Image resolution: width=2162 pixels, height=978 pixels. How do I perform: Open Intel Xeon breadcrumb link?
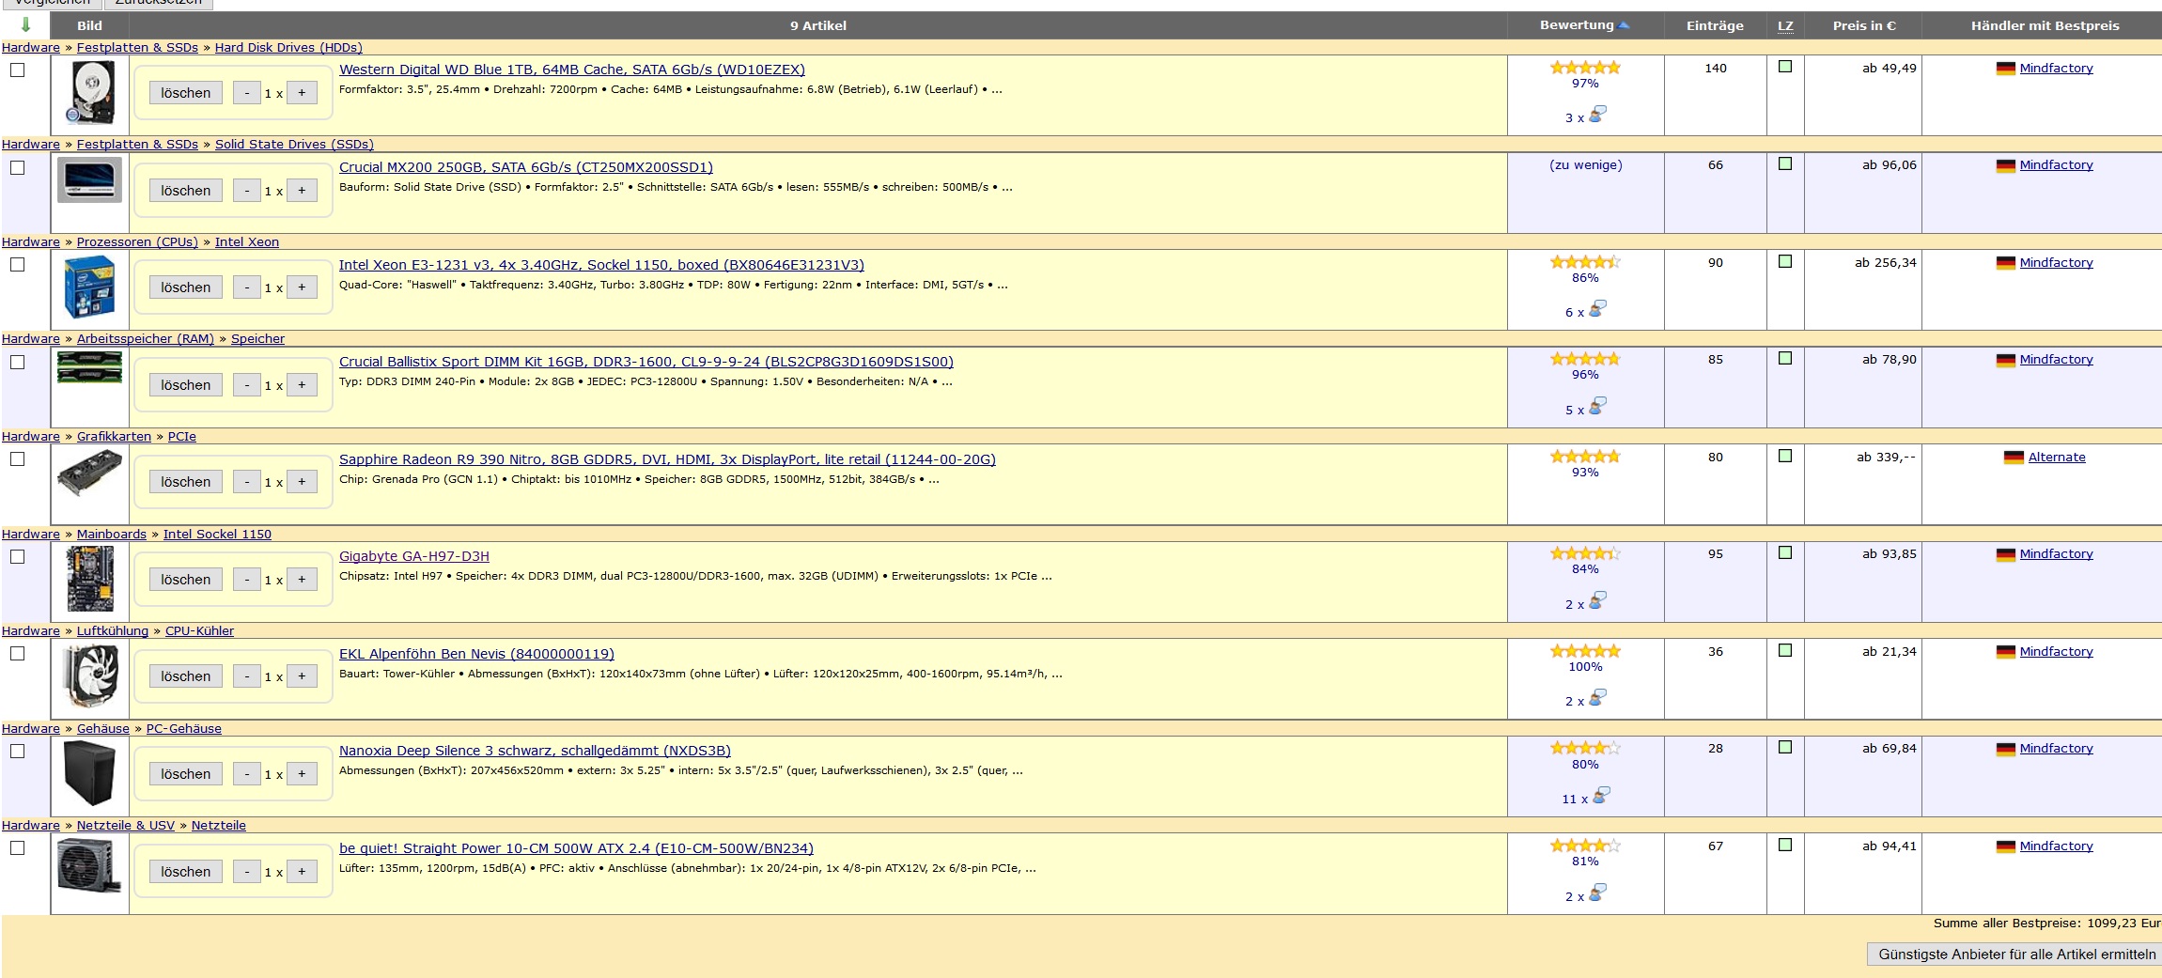point(247,241)
